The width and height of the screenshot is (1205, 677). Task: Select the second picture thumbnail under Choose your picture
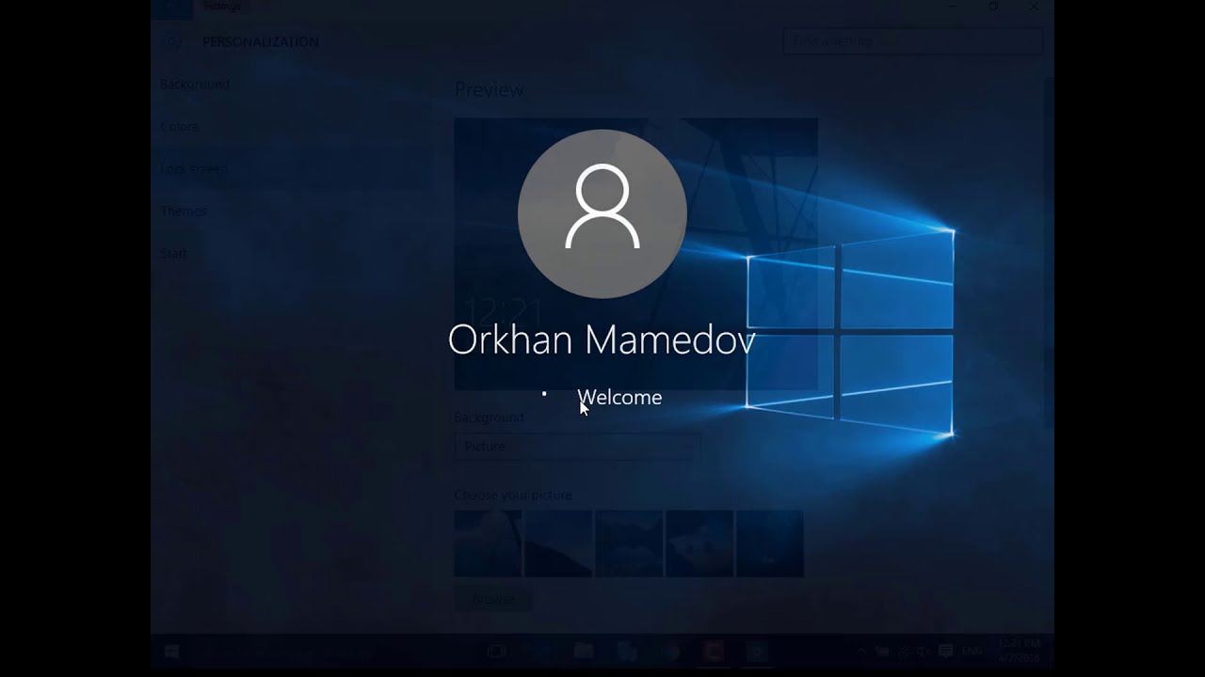[x=558, y=543]
